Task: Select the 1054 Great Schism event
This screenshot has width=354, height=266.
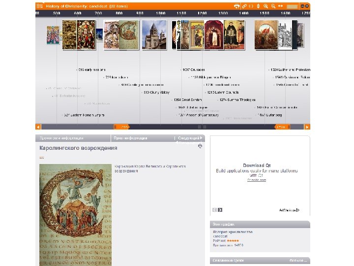Action: 188,100
